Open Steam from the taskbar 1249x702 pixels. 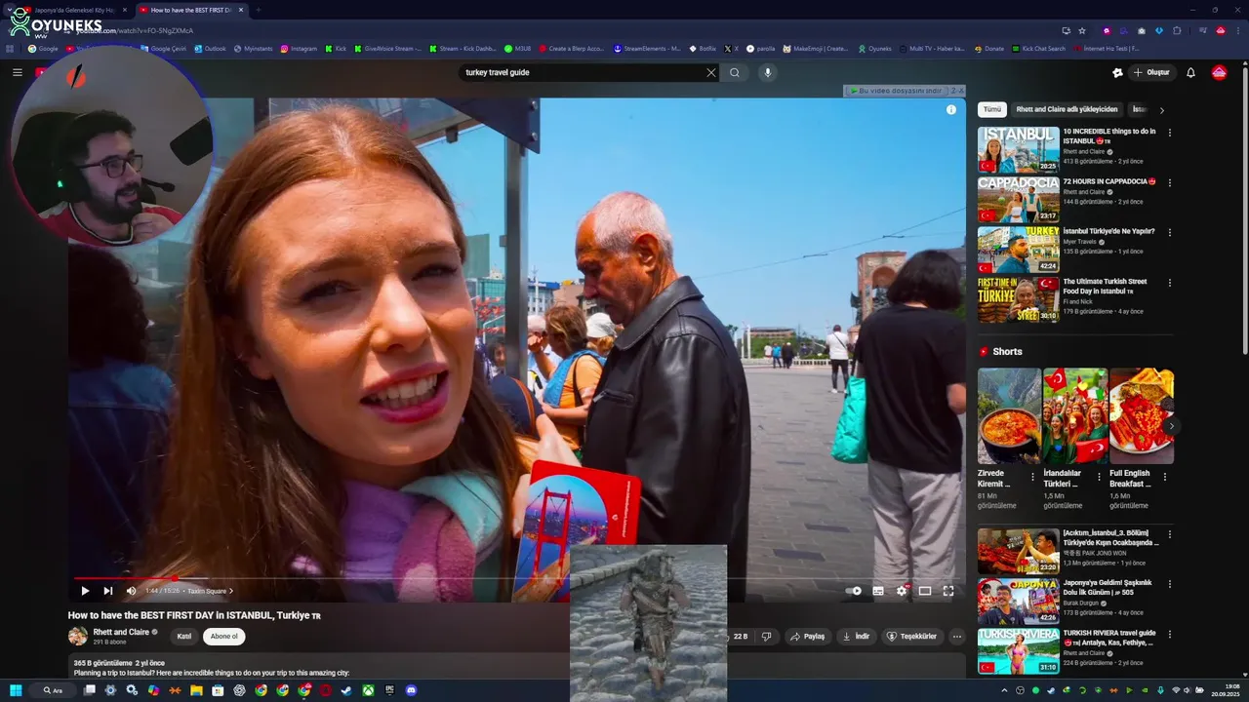coord(346,690)
